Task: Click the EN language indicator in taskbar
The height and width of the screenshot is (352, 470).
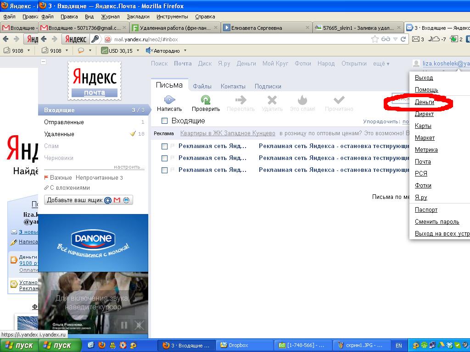Action: tap(399, 345)
